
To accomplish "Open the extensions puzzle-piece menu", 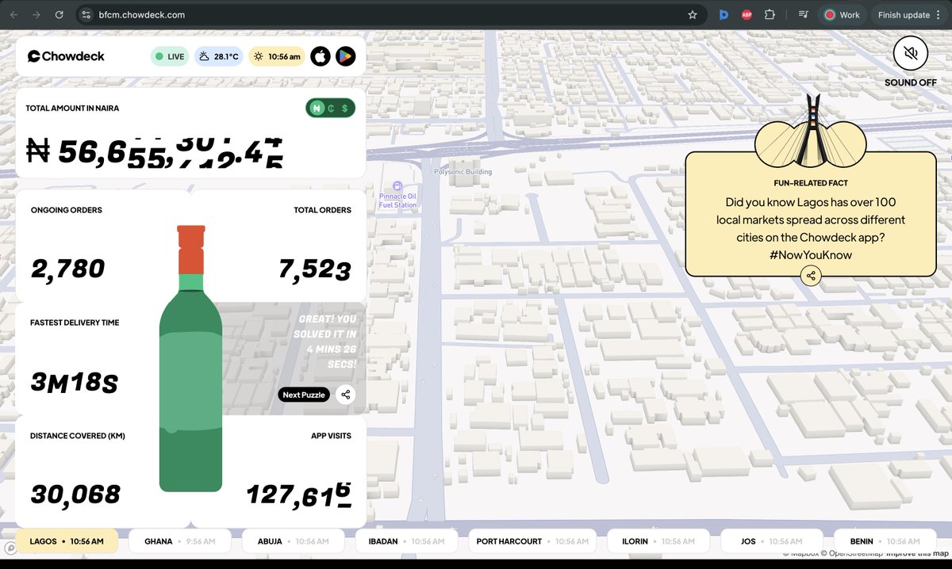I will (769, 14).
